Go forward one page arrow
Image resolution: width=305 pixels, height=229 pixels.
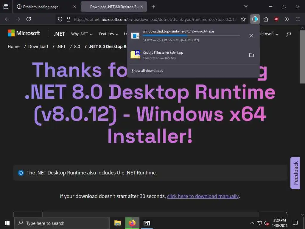coord(18,19)
